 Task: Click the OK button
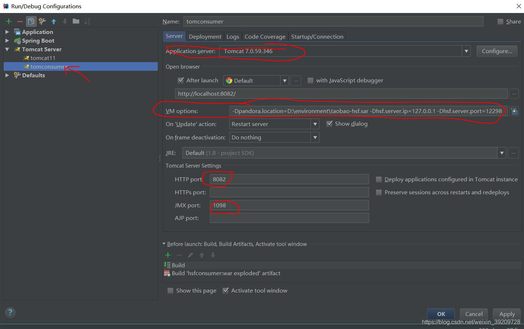click(x=441, y=314)
